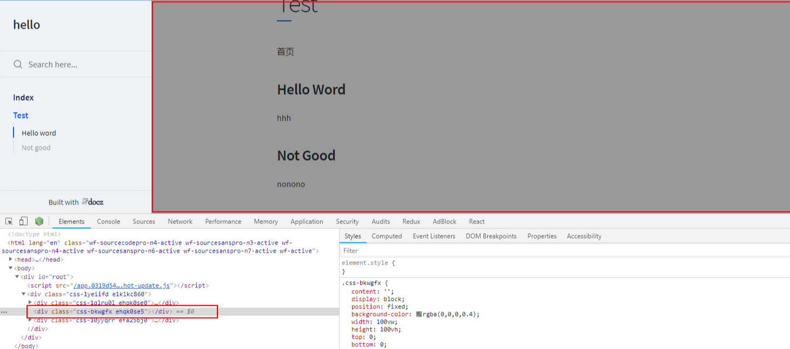790x349 pixels.
Task: Click the .css-bkwgfx selector in Styles
Action: (361, 283)
